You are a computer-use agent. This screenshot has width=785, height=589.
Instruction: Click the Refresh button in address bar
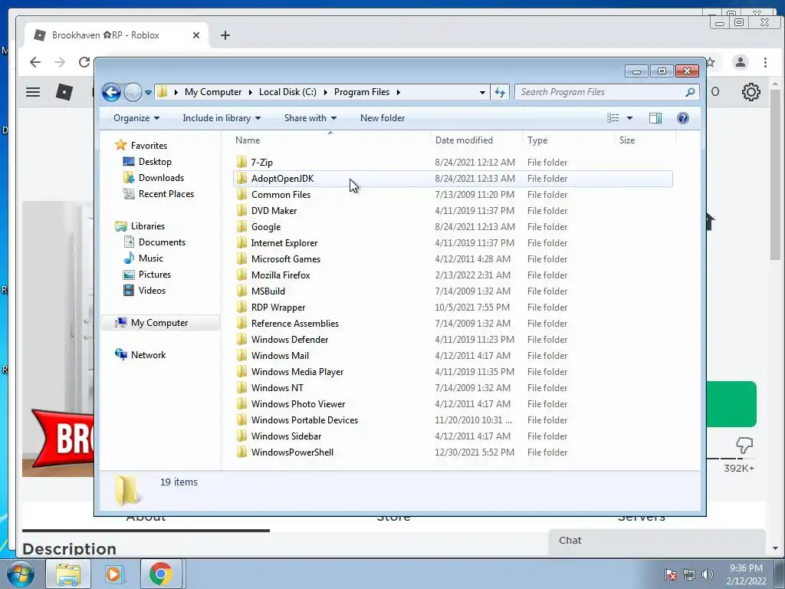pyautogui.click(x=500, y=92)
